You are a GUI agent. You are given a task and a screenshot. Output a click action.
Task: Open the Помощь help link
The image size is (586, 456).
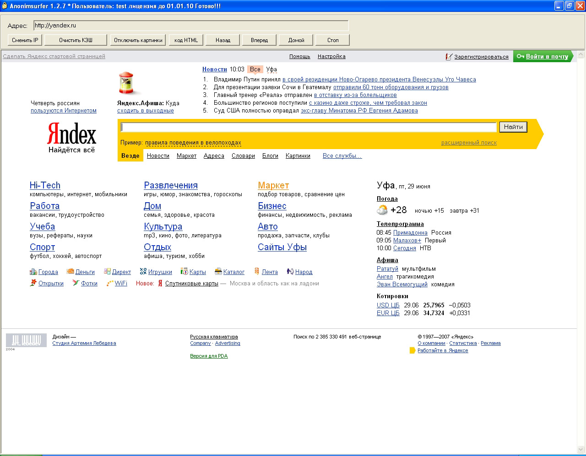pos(300,56)
